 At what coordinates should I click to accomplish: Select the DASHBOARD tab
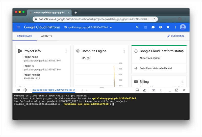[x=24, y=36]
